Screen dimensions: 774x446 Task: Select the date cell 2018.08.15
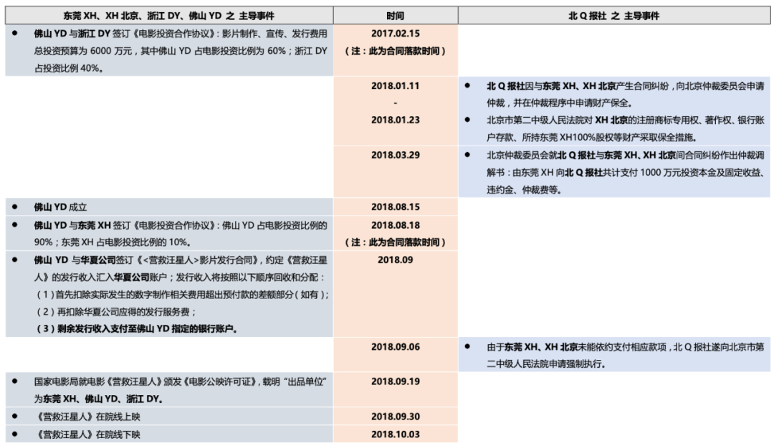(x=396, y=207)
